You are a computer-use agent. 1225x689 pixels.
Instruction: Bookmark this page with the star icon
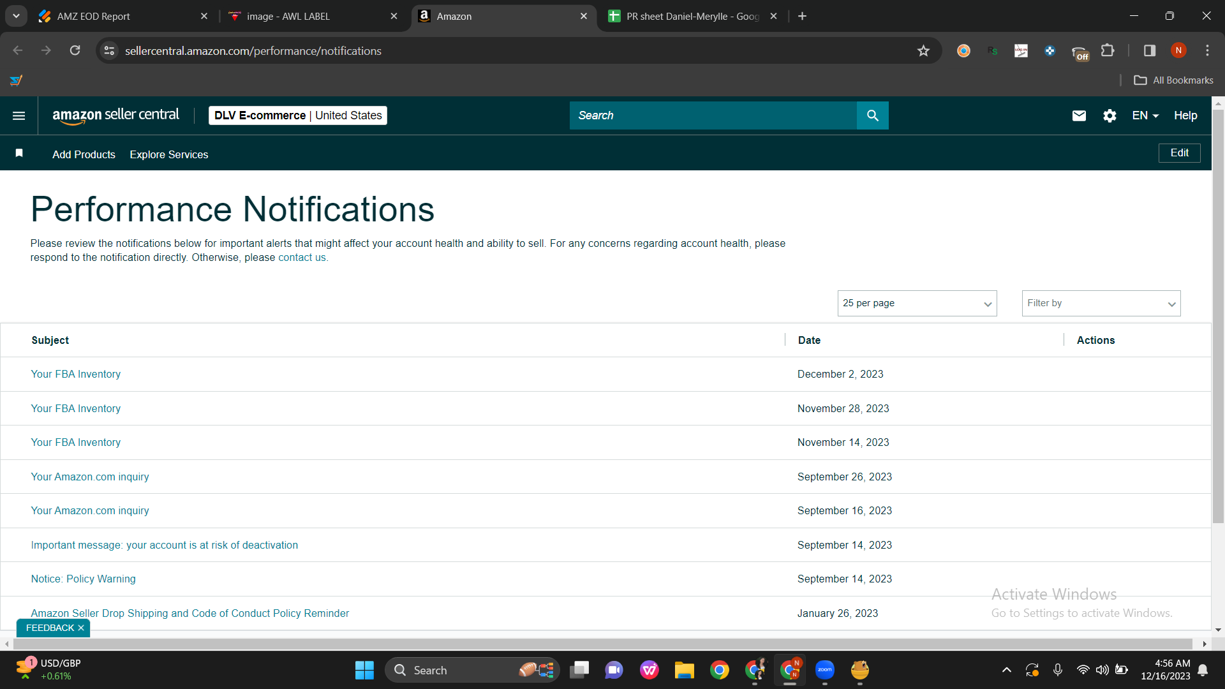923,51
